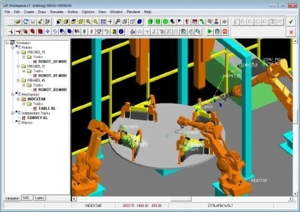Click the first green cube icon
The image size is (300, 212).
pos(150,21)
